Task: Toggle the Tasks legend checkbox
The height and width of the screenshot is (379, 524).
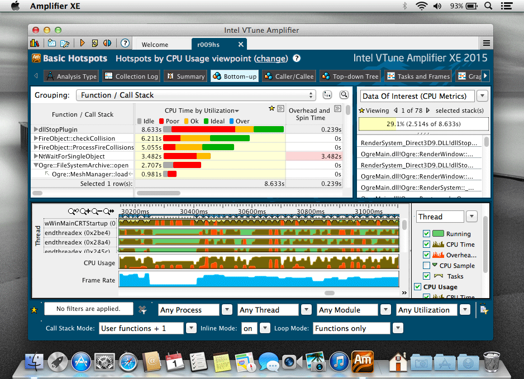Action: (427, 276)
